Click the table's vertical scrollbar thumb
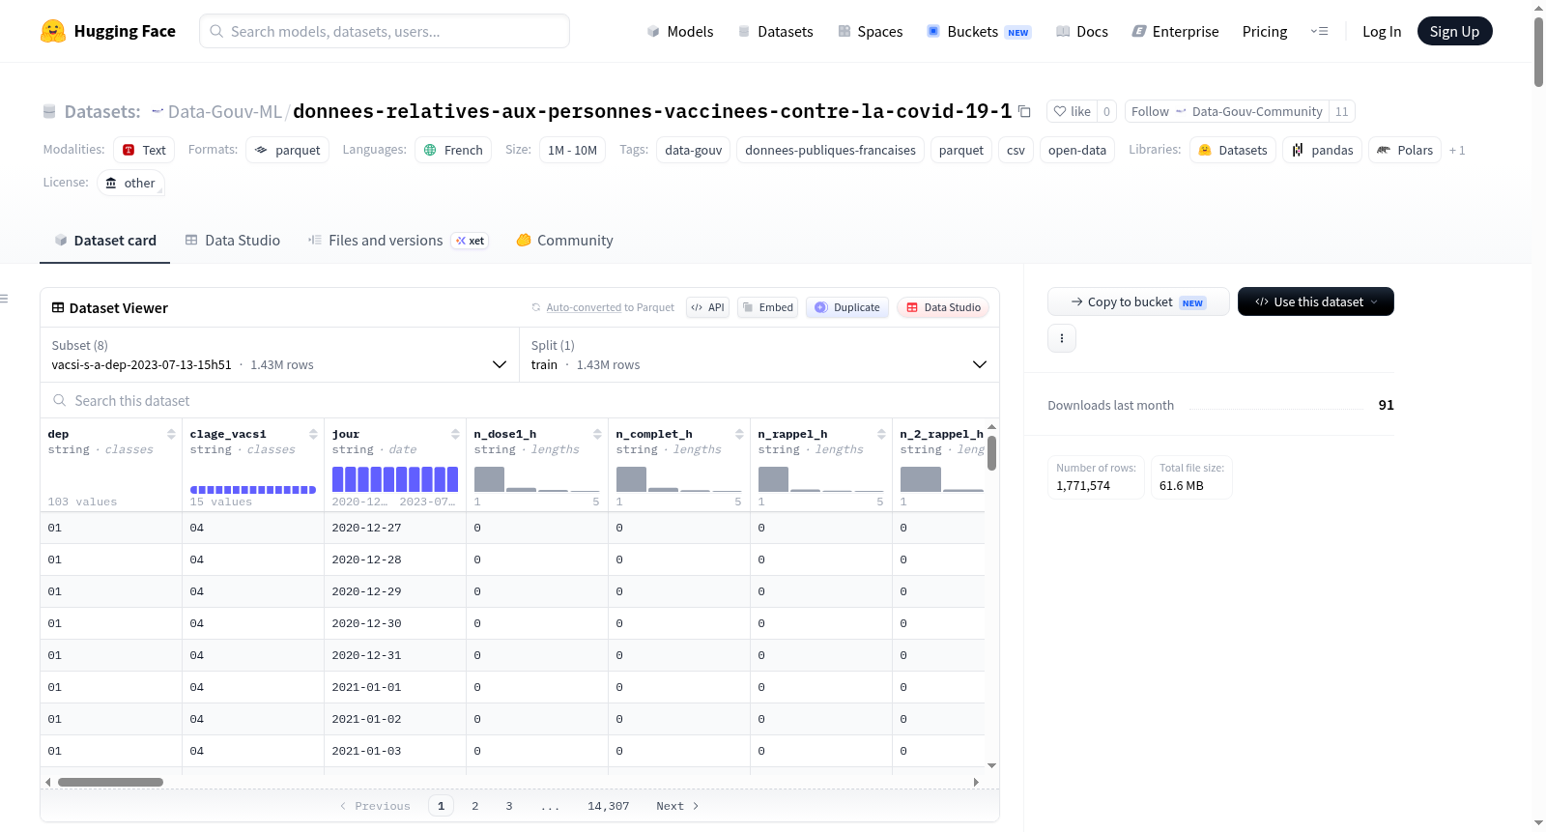The height and width of the screenshot is (832, 1546). 991,452
